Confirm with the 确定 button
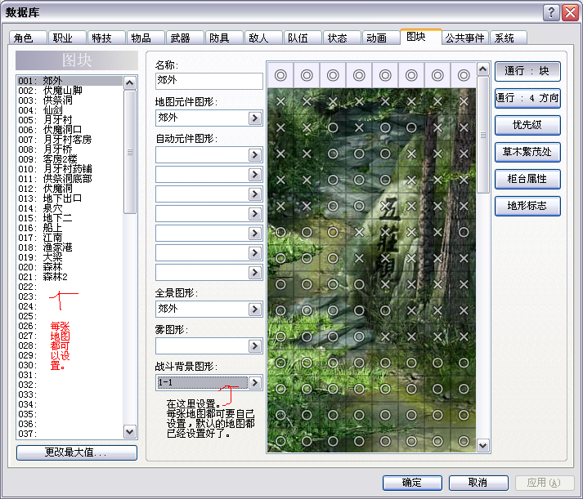This screenshot has height=499, width=583. pos(412,483)
